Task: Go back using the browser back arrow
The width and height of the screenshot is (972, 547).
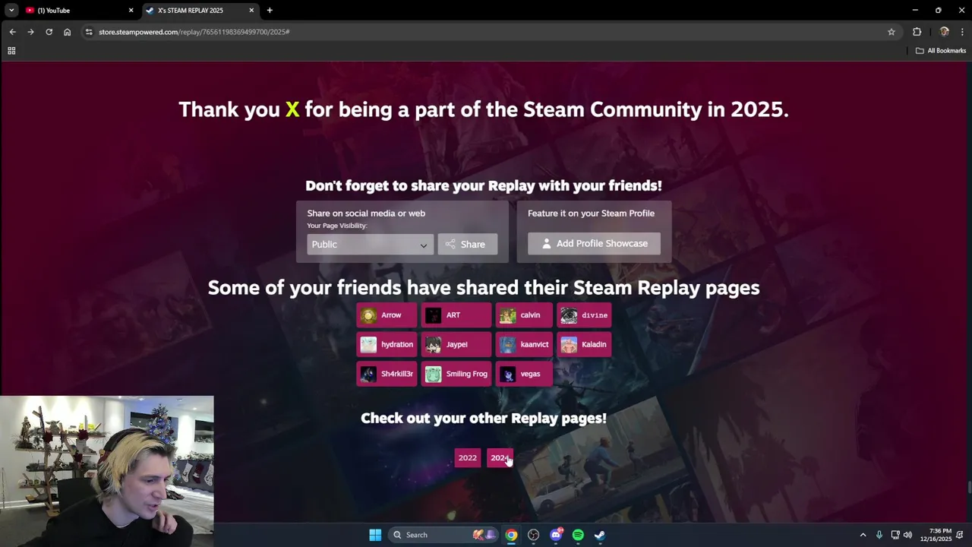Action: click(12, 32)
